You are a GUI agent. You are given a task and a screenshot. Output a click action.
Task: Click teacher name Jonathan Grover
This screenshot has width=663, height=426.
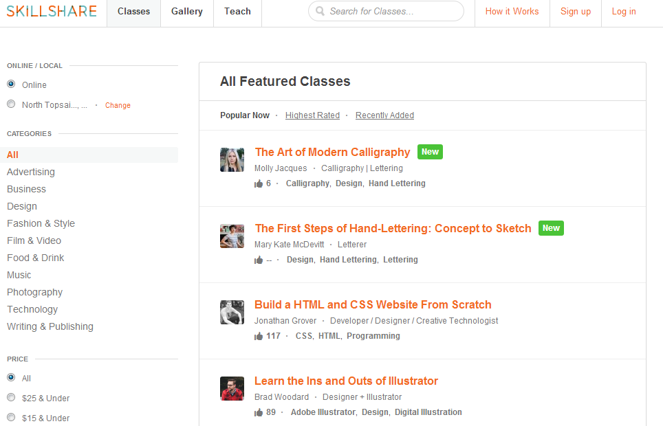(x=285, y=321)
